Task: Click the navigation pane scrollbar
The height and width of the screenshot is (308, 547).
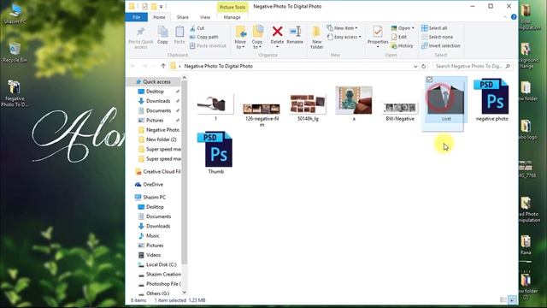Action: [185, 173]
